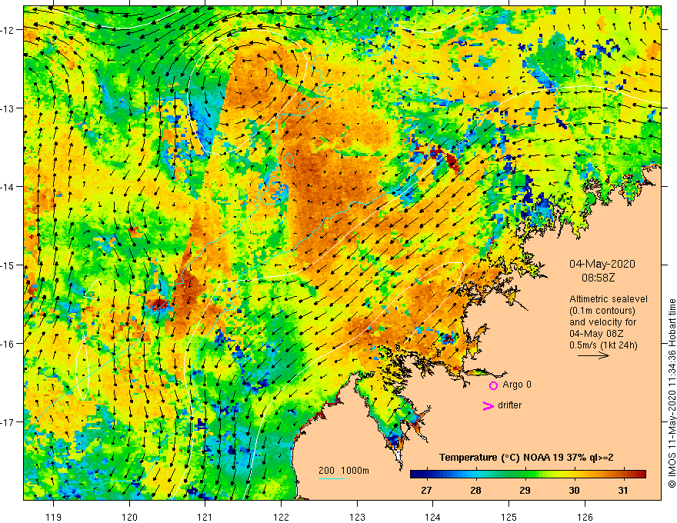Click the 30 tick label on color bar
The image size is (677, 523).
point(574,490)
